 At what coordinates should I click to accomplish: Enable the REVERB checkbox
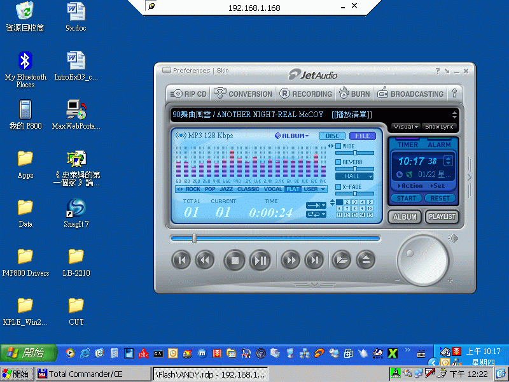tap(338, 162)
